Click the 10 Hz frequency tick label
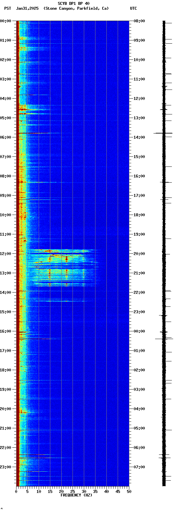 39,492
